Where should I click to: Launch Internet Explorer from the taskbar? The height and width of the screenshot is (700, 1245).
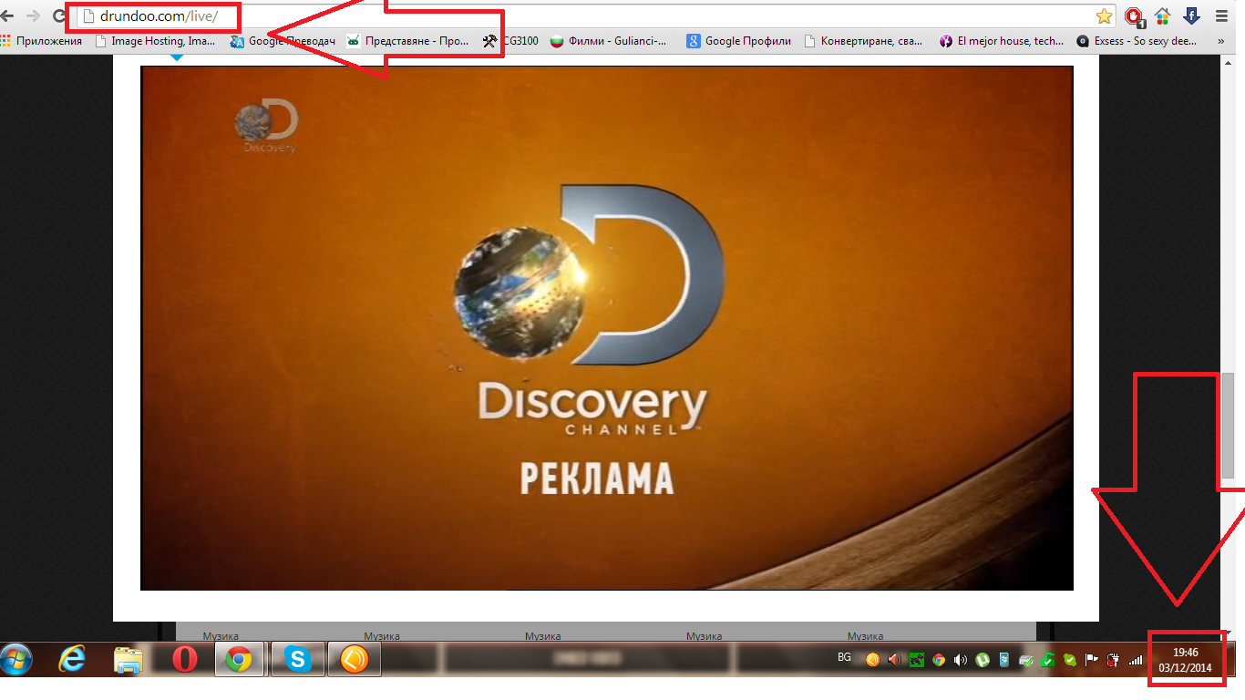[x=72, y=658]
